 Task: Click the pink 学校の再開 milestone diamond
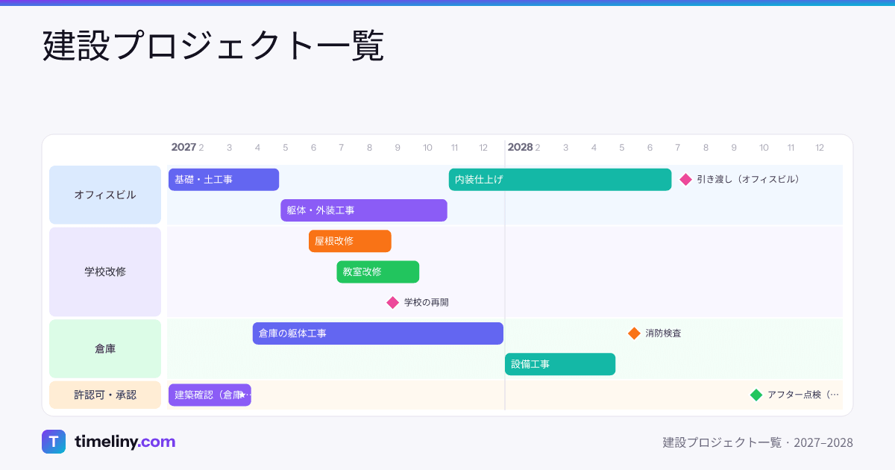click(x=392, y=303)
